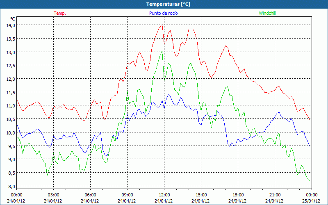Select the red Temp. legend label
Screen dimensions: 328x205
coord(60,13)
